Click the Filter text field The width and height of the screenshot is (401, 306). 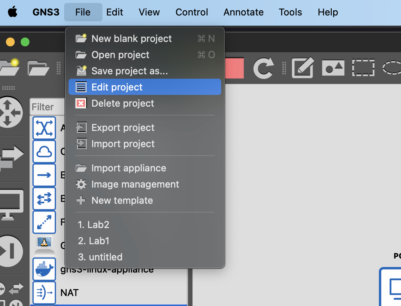click(x=47, y=107)
